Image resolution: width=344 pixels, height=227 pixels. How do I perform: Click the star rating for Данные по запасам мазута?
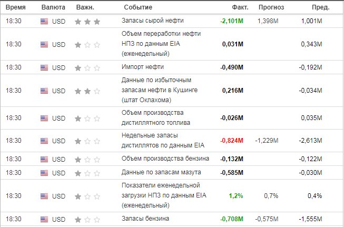[x=87, y=173]
